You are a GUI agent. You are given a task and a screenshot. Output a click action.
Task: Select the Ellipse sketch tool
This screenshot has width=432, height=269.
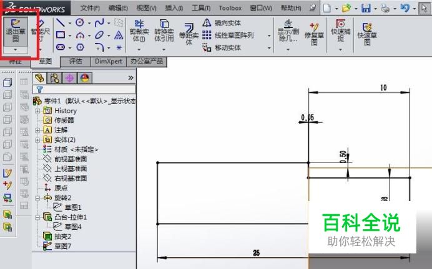point(99,35)
